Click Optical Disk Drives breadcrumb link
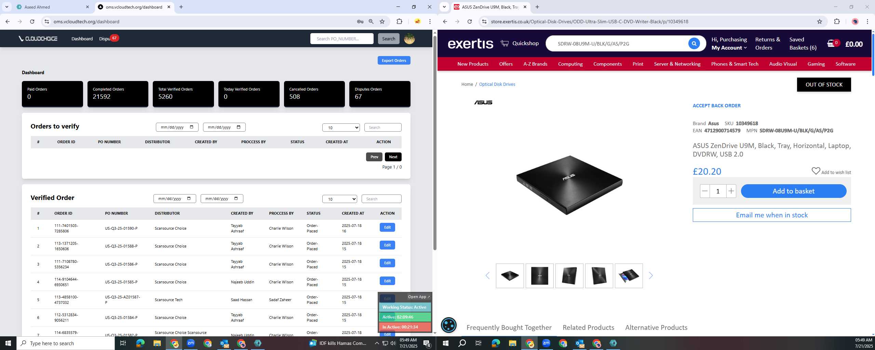The width and height of the screenshot is (875, 350). point(497,84)
